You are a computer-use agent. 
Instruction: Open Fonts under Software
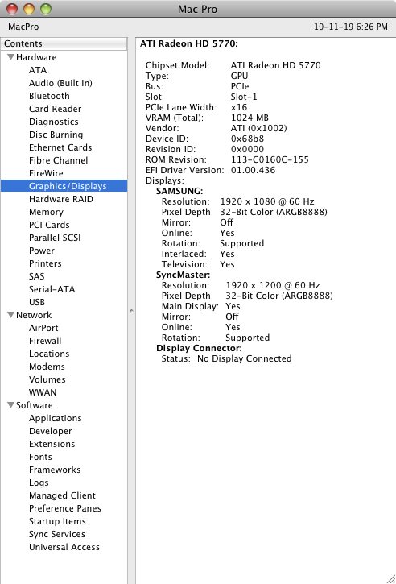pos(40,457)
